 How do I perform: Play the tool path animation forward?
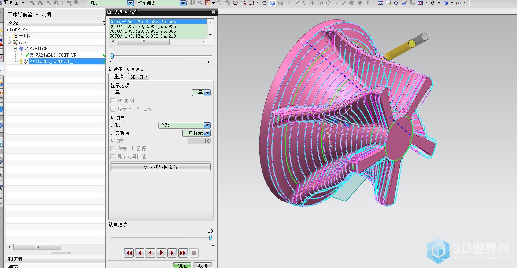click(161, 253)
